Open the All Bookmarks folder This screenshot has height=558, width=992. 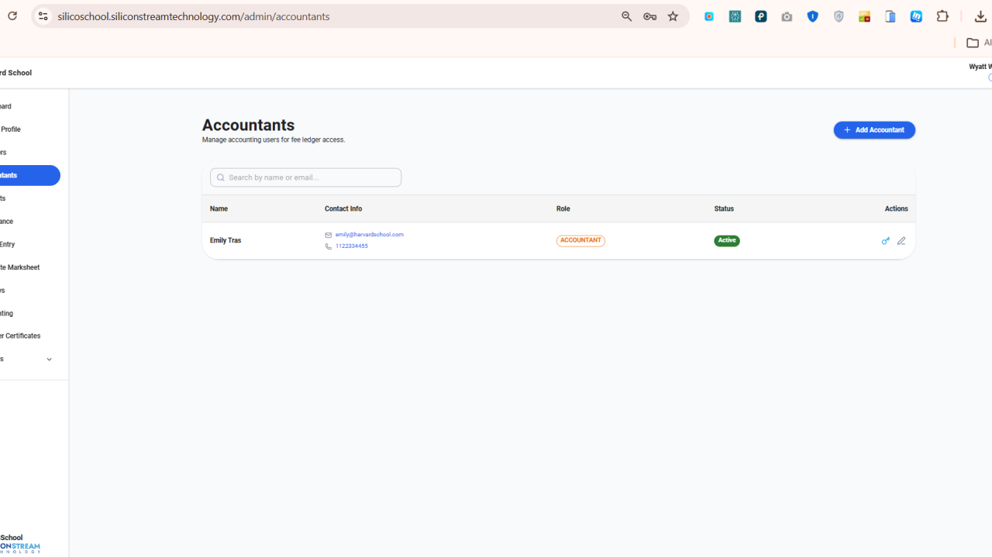(x=979, y=43)
